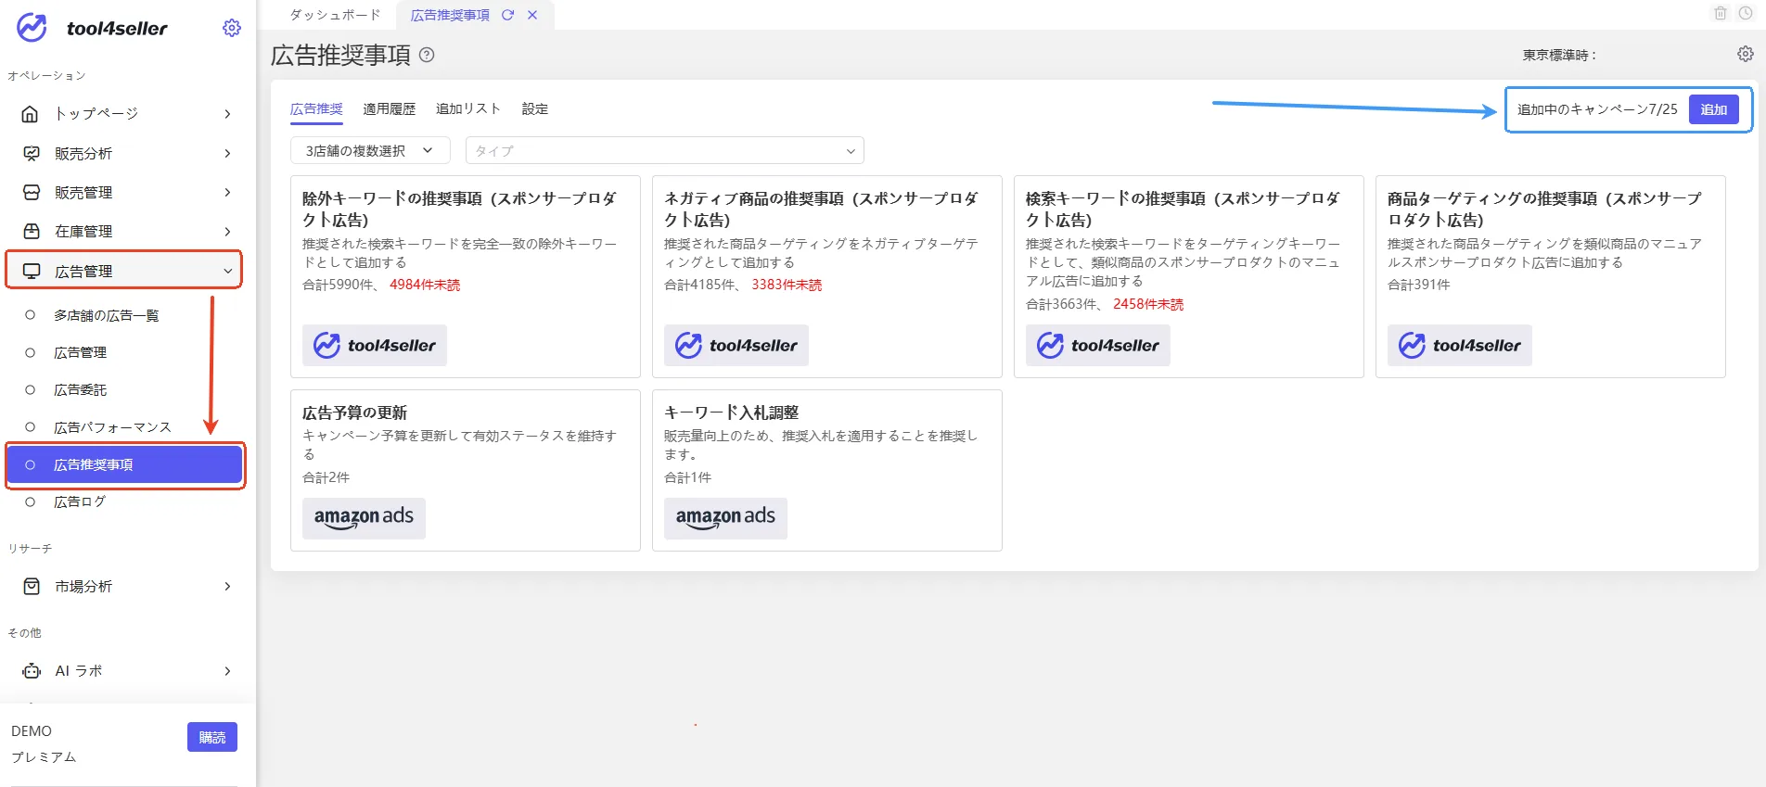Open the 商品ターゲティングの推奨事項 card title

click(x=1545, y=209)
